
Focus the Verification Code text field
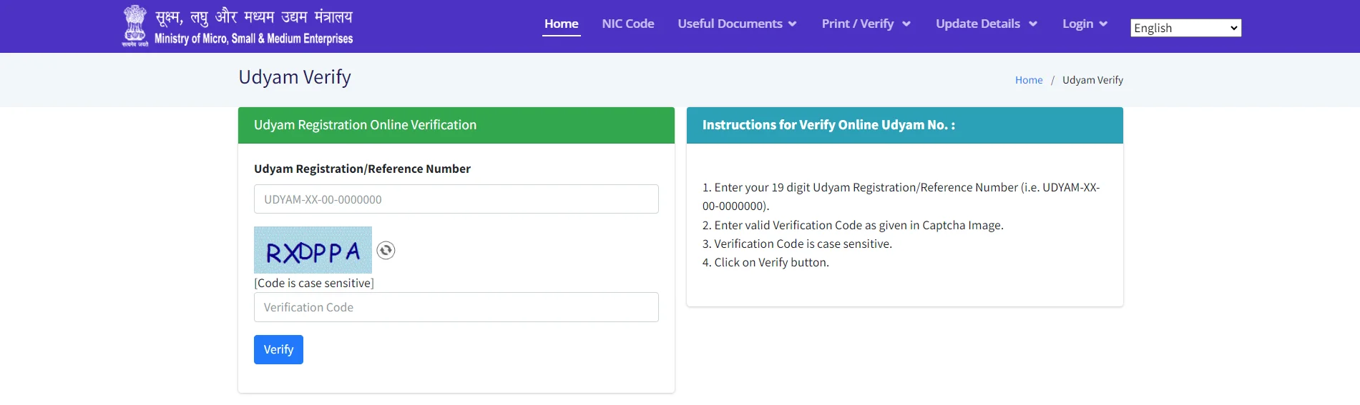(456, 307)
